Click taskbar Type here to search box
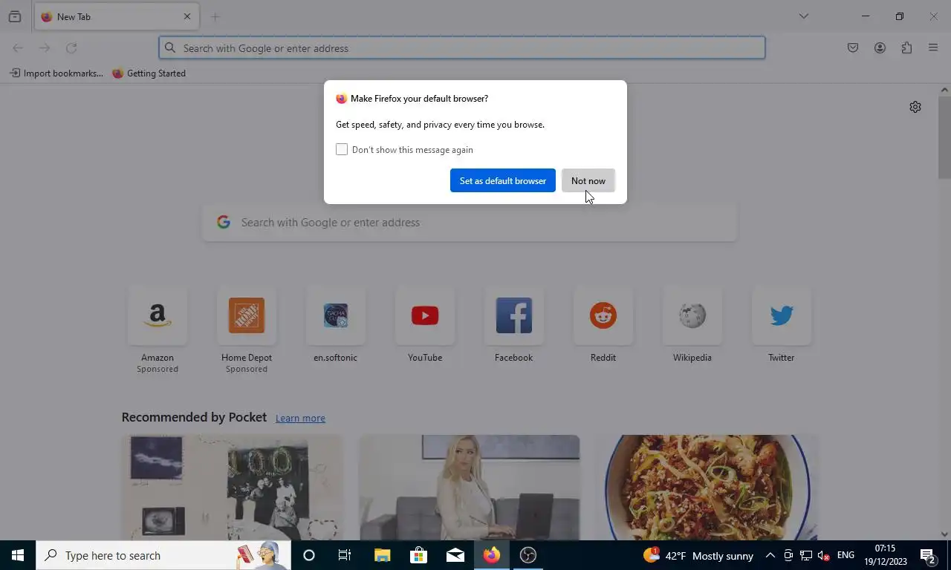 [163, 555]
